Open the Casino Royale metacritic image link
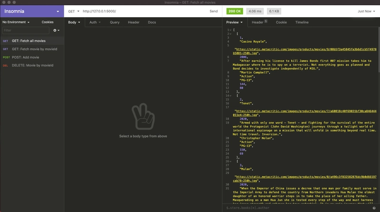Viewport: 380px width, 212px height. click(304, 51)
